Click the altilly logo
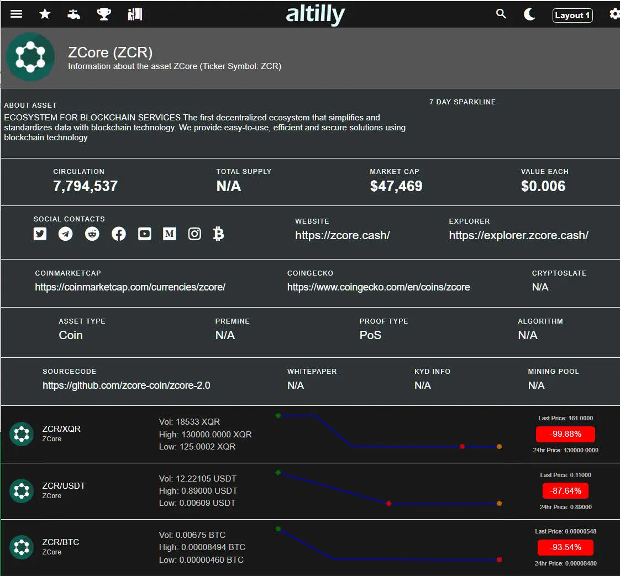Screen dimensions: 620x576 [315, 14]
